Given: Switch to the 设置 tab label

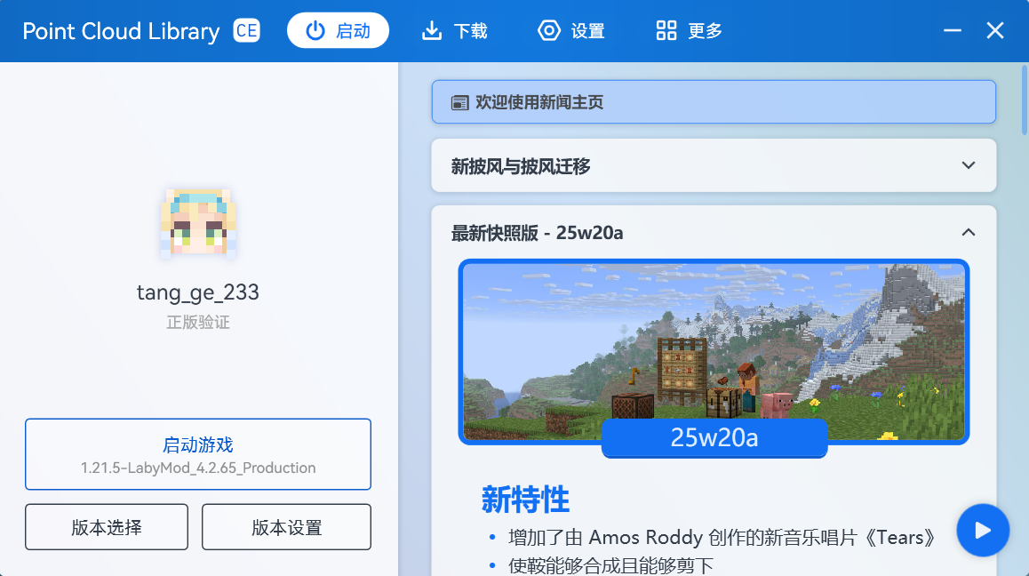Looking at the screenshot, I should pyautogui.click(x=587, y=31).
